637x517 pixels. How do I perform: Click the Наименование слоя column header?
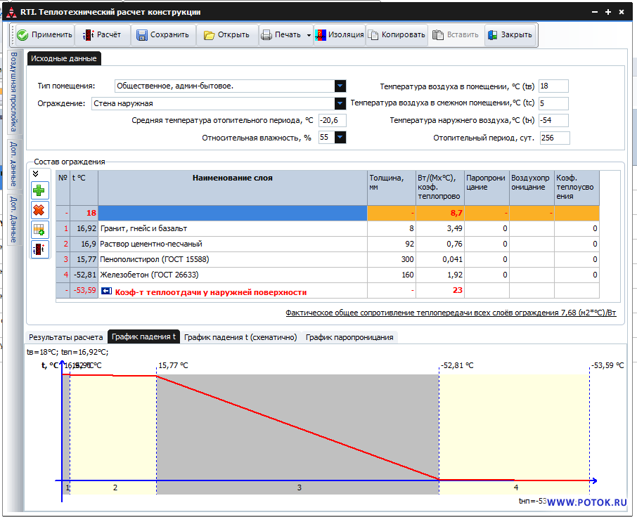tap(233, 188)
